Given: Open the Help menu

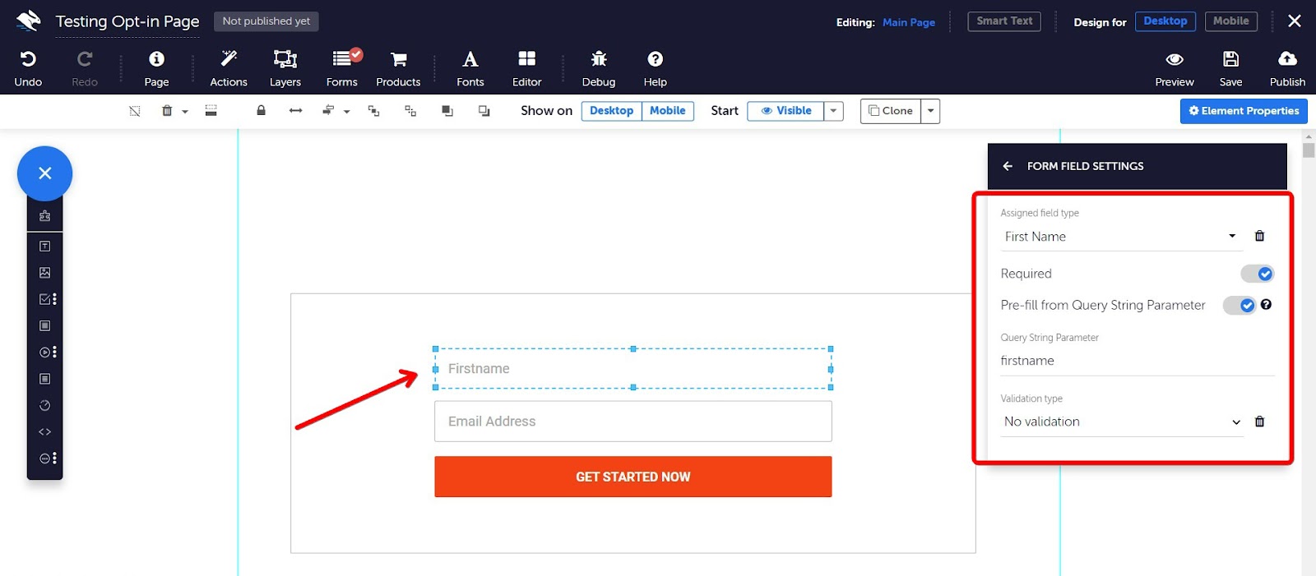Looking at the screenshot, I should click(655, 68).
